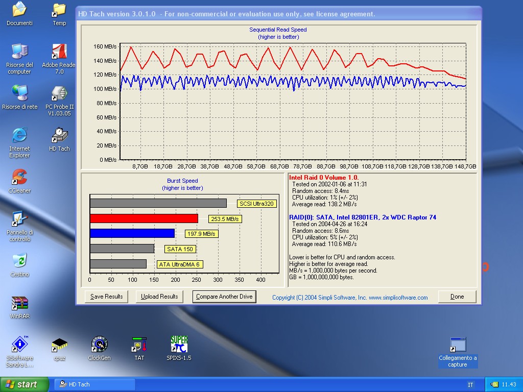Click the Done button
The width and height of the screenshot is (523, 392).
tap(457, 297)
